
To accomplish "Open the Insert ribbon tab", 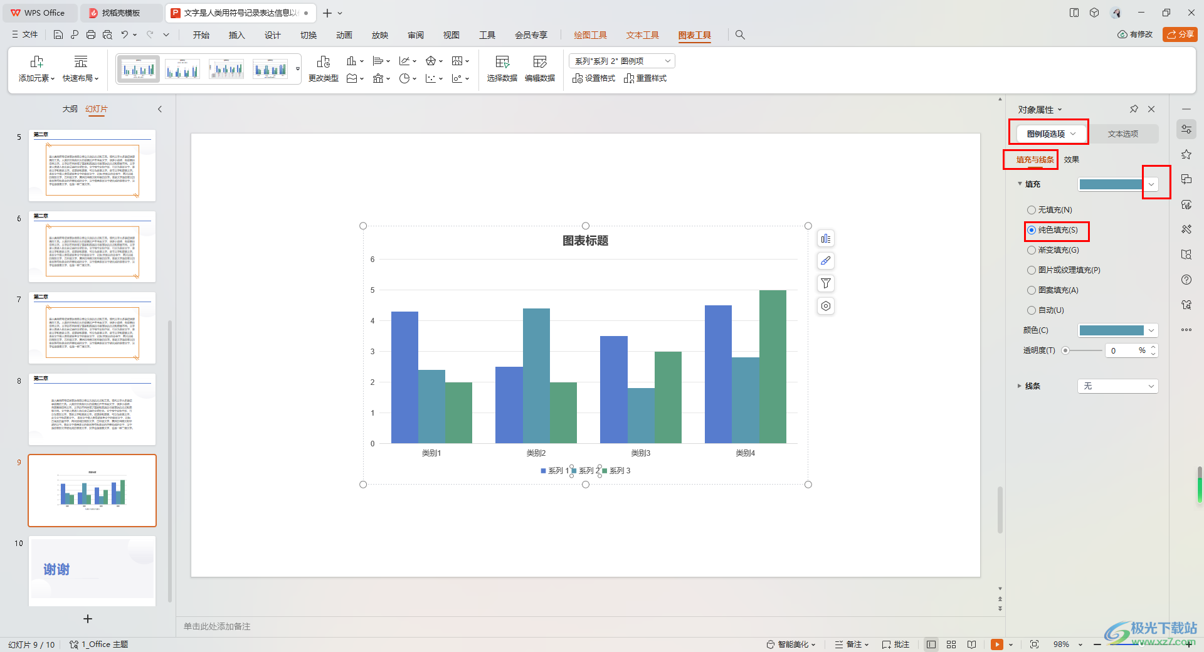I will pos(236,35).
